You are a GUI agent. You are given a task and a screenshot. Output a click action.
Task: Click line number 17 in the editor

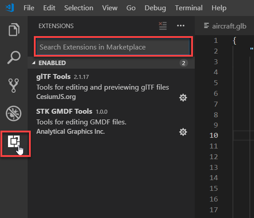tap(213, 210)
